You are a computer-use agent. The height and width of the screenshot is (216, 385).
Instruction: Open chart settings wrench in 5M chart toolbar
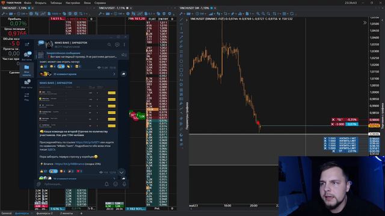[182, 14]
